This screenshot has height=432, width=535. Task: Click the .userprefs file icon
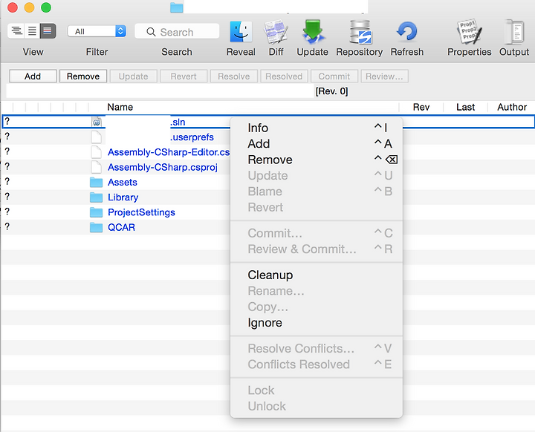click(x=96, y=137)
